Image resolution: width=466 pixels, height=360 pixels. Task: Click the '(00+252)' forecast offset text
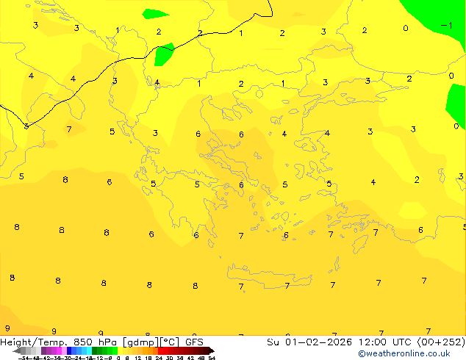[441, 342]
